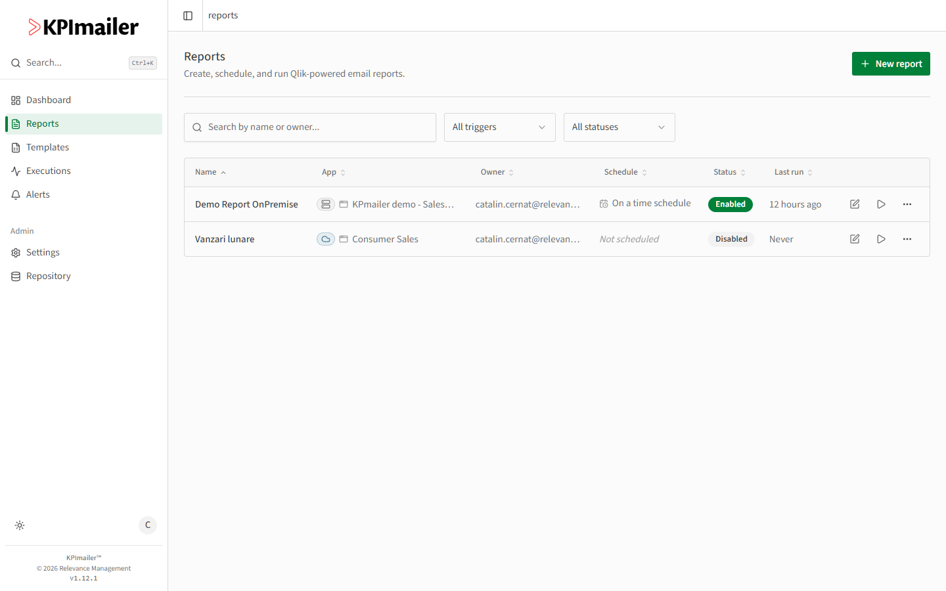Click owner email in Vanzari lunare row
The width and height of the screenshot is (946, 591).
click(x=528, y=239)
